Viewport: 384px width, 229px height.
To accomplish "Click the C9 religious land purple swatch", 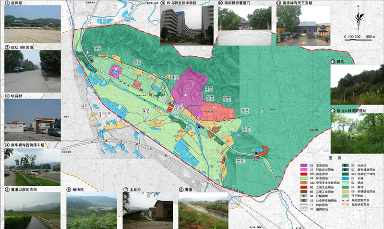I will [304, 165].
